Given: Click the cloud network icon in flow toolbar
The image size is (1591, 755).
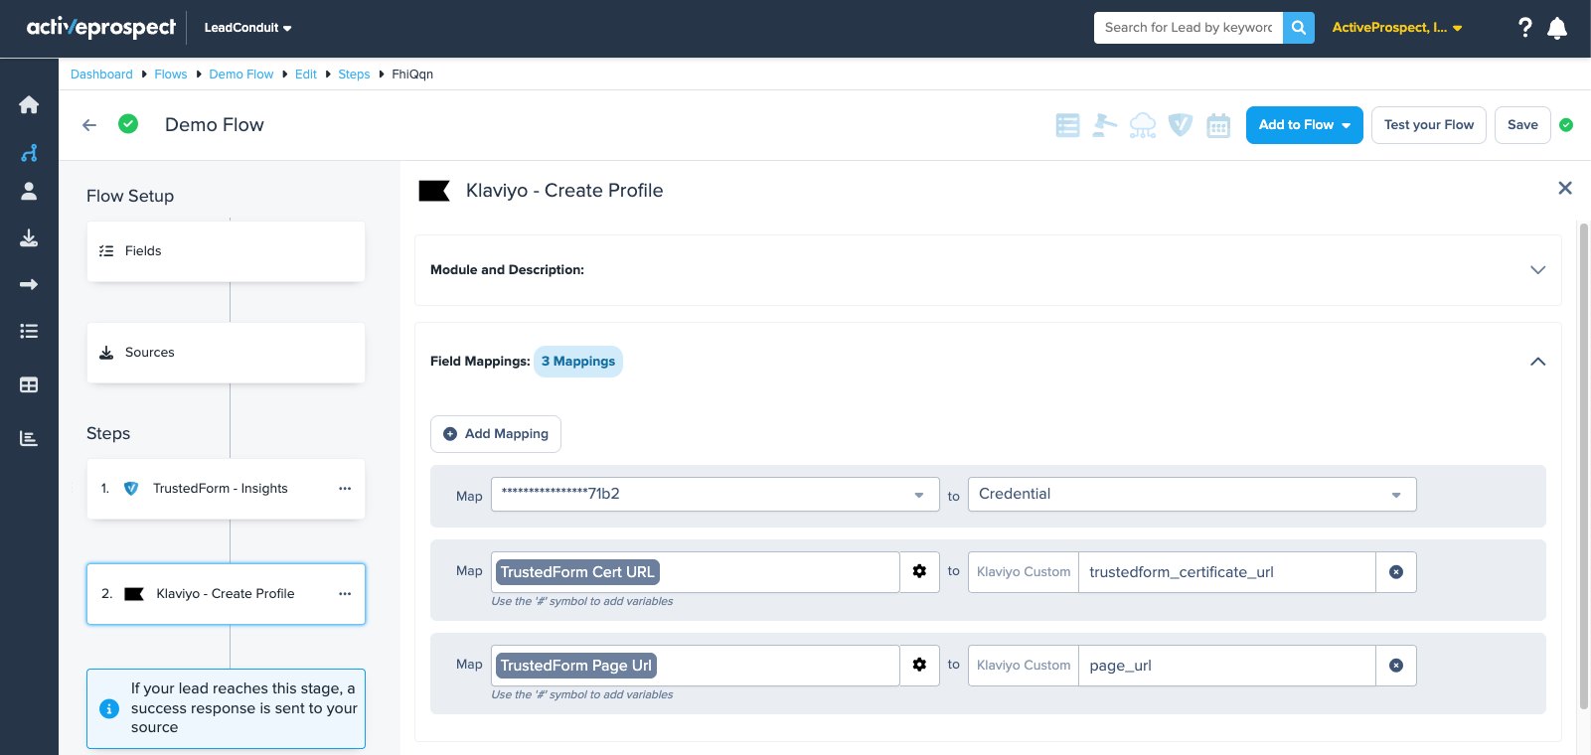Looking at the screenshot, I should (1143, 125).
